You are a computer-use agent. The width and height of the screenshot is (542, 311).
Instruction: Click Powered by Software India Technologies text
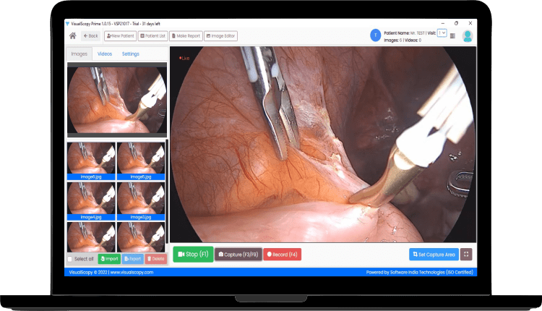[x=420, y=272]
